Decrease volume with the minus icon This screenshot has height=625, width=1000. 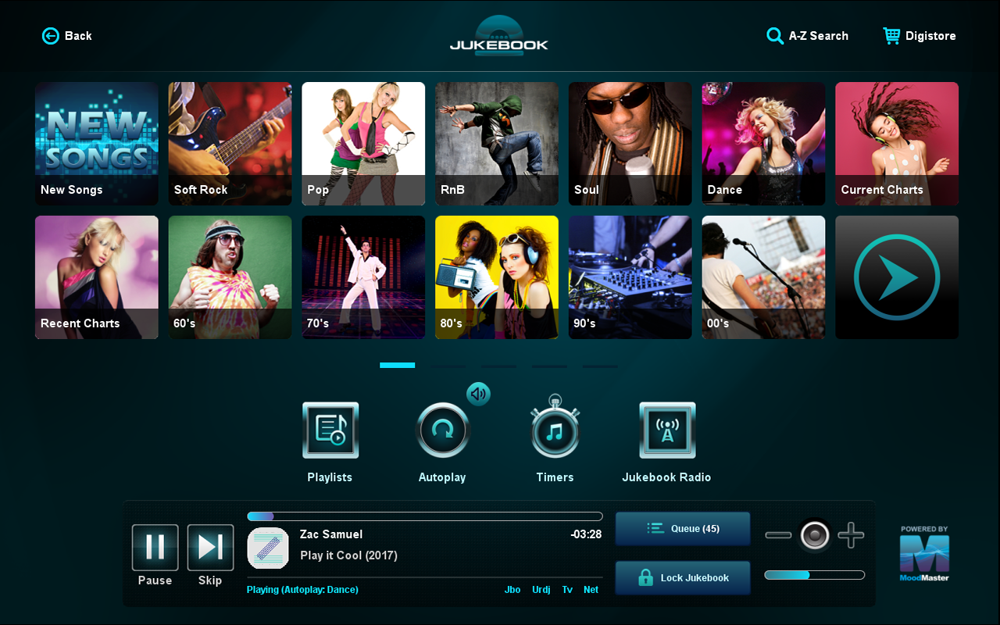click(x=778, y=536)
